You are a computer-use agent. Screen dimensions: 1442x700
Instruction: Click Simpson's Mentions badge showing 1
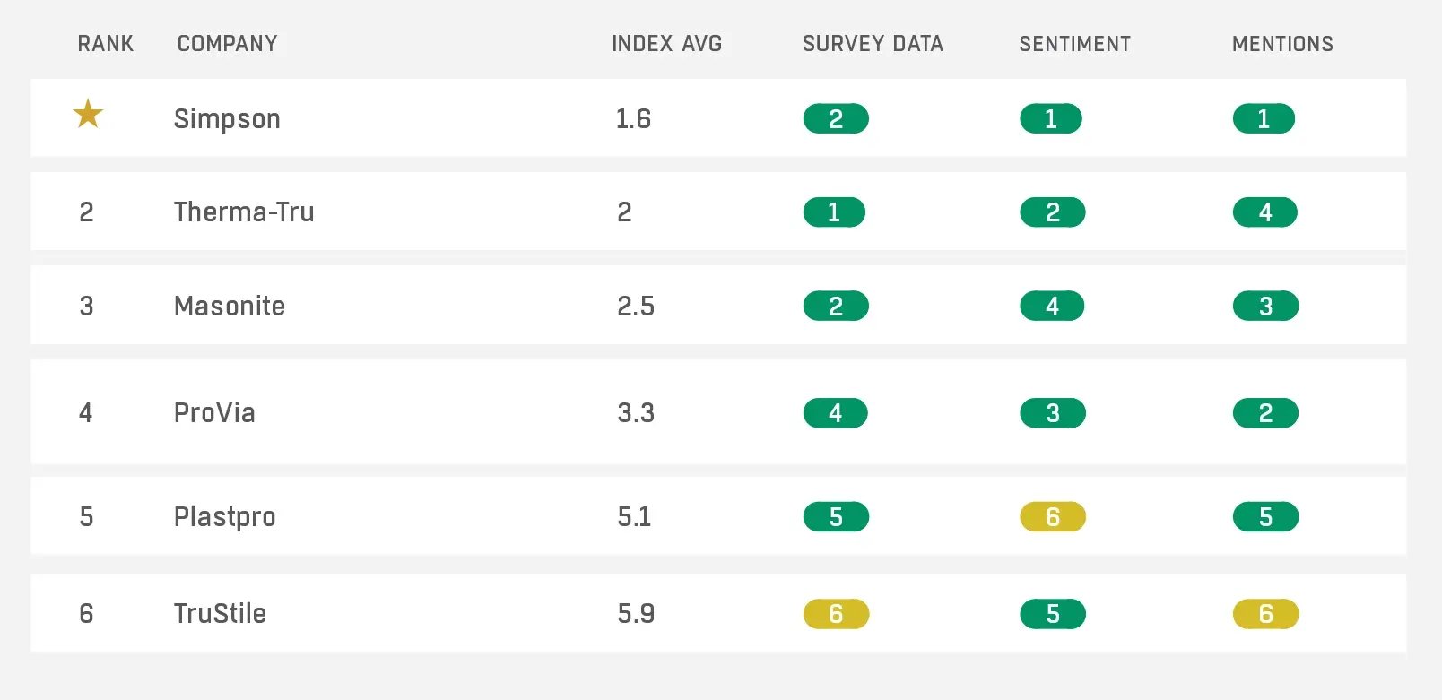click(1264, 119)
